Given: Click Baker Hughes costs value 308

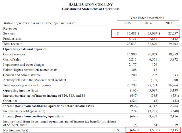Looking at the screenshot, I should coord(134,70).
